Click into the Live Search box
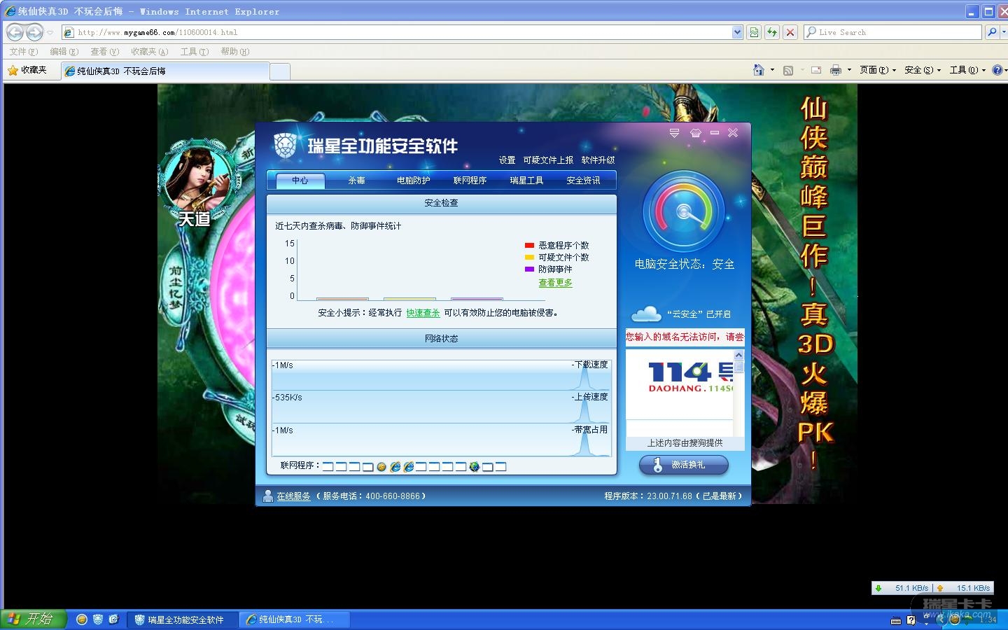1008x630 pixels. click(892, 32)
